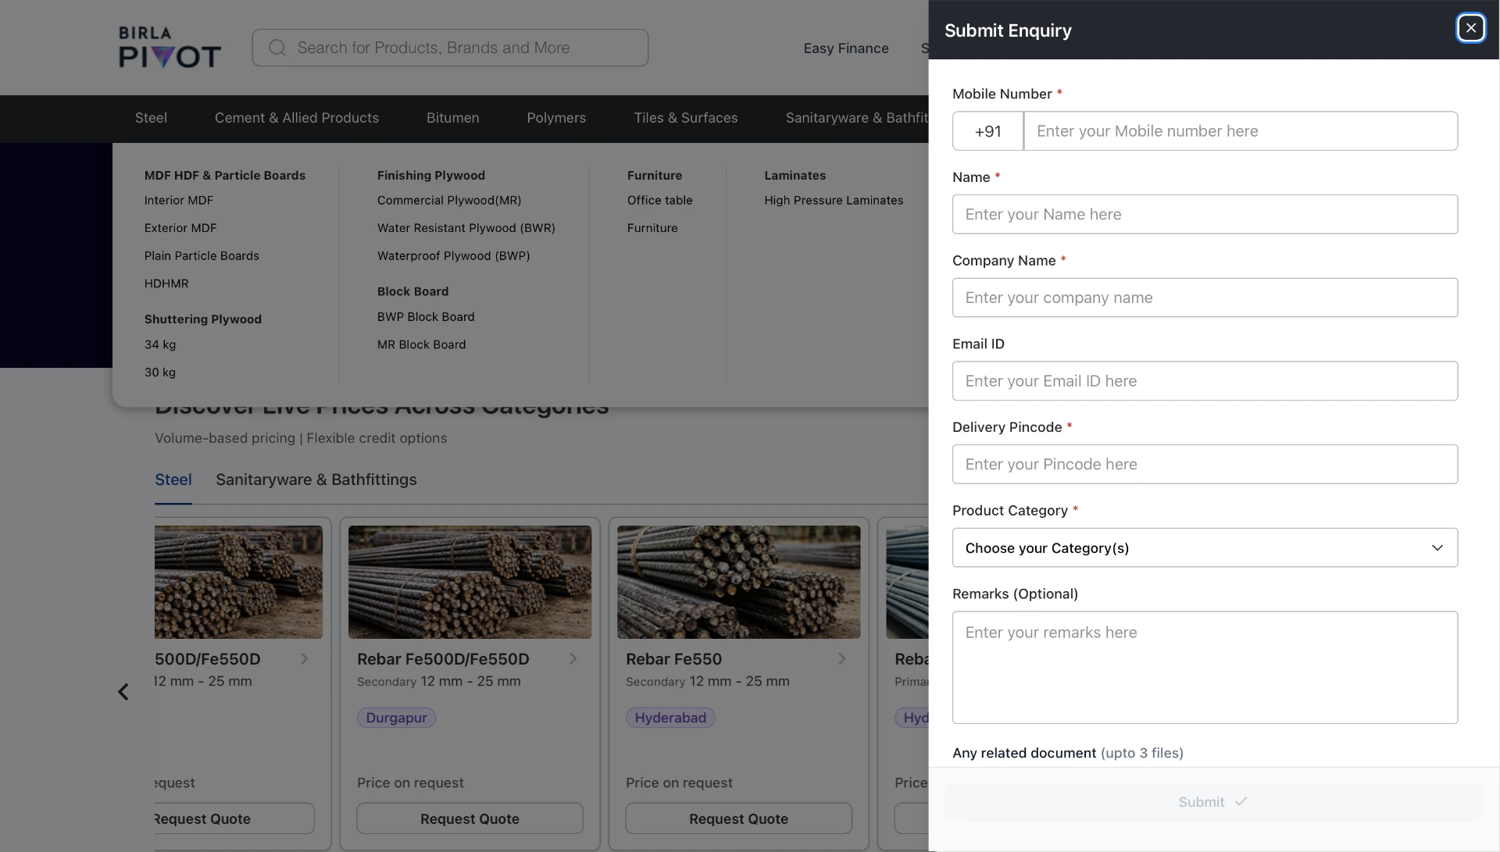
Task: Select BWP Block Board
Action: (x=426, y=317)
